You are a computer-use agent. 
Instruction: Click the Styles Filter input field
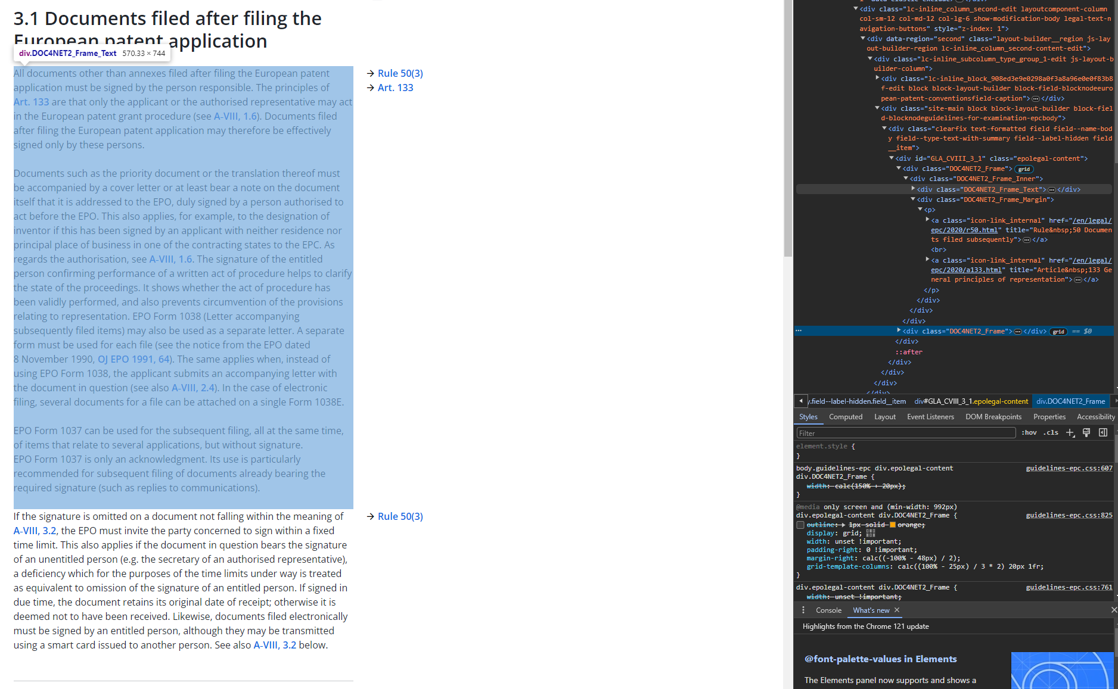[906, 433]
